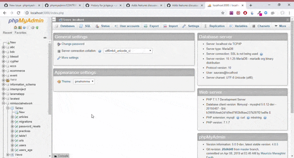Open navigation panel settings gear icon
294x158 pixels.
coord(33,27)
